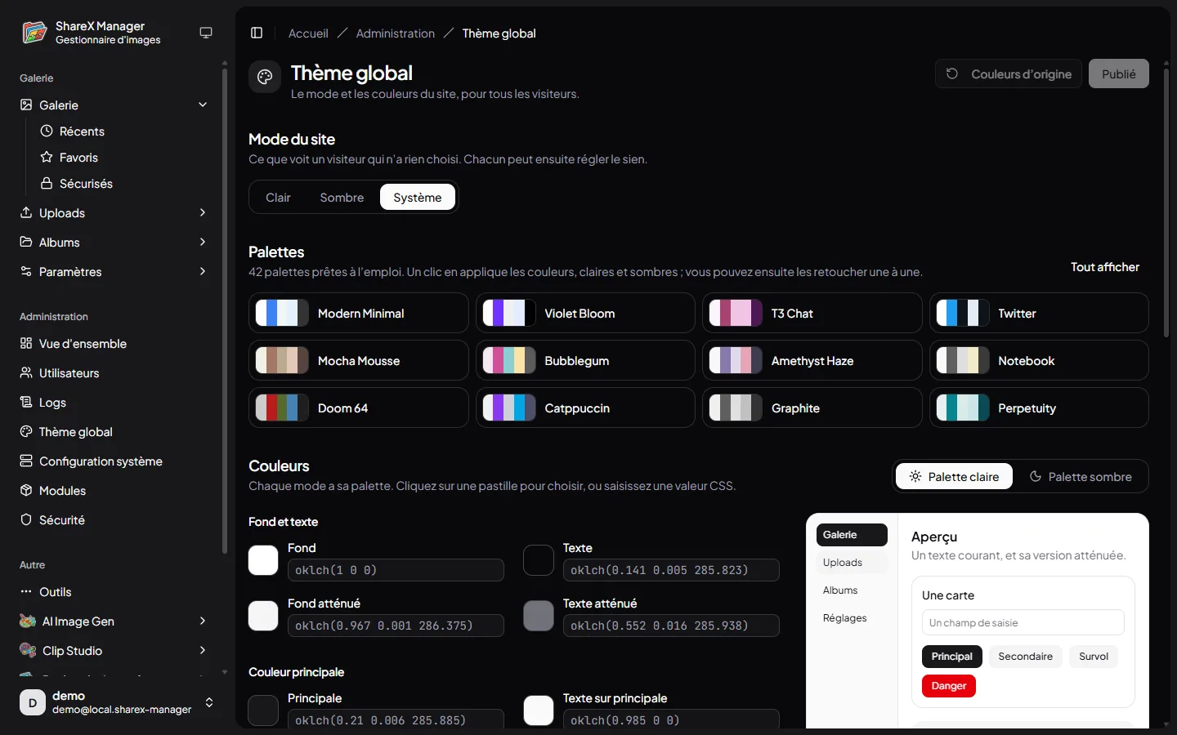Click the sidebar toggle panel icon
This screenshot has width=1177, height=735.
257,33
